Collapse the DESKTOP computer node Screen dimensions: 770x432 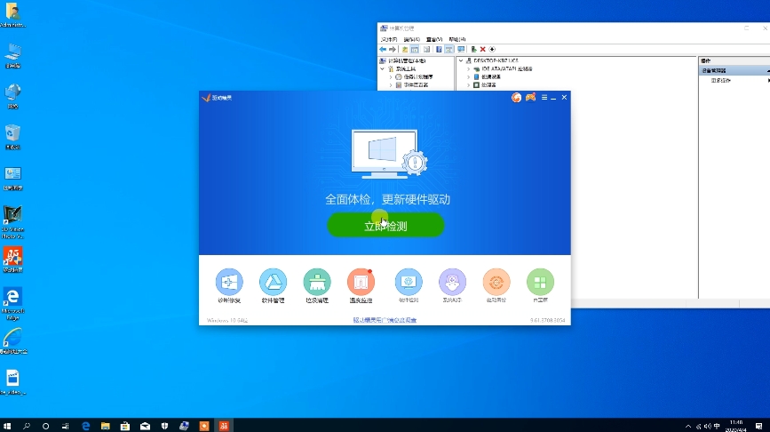tap(461, 61)
